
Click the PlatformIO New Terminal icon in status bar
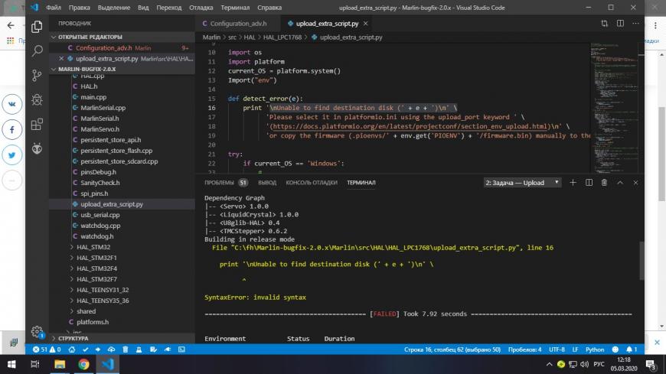(x=181, y=350)
